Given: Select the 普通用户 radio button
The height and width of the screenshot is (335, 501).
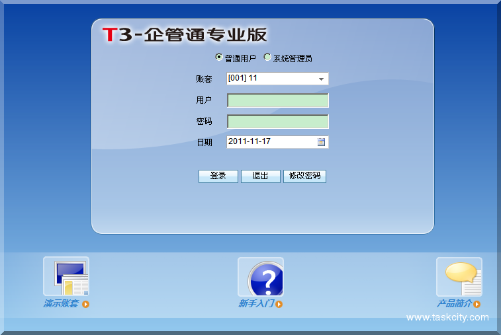Looking at the screenshot, I should coord(220,57).
